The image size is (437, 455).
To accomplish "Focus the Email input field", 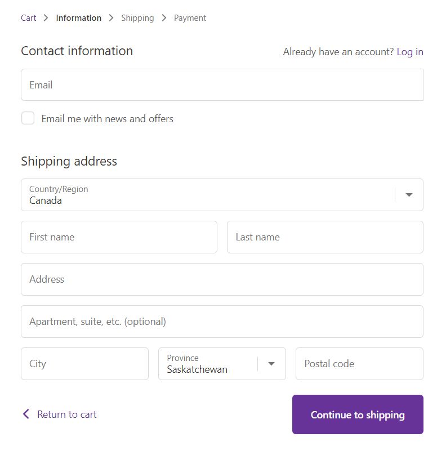I will click(222, 85).
